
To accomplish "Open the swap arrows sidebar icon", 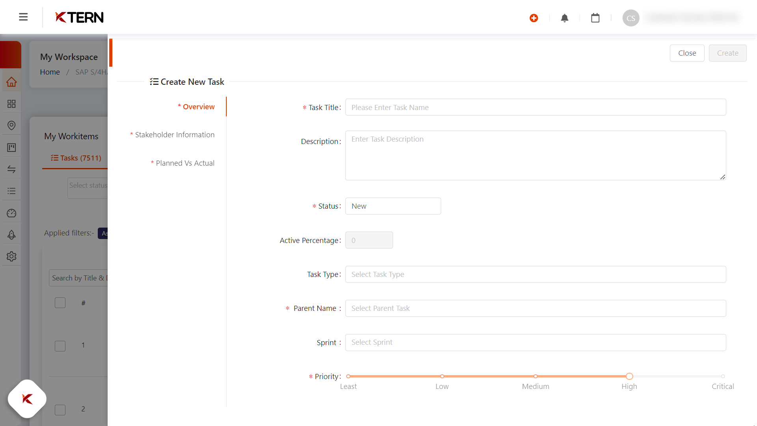I will [11, 169].
